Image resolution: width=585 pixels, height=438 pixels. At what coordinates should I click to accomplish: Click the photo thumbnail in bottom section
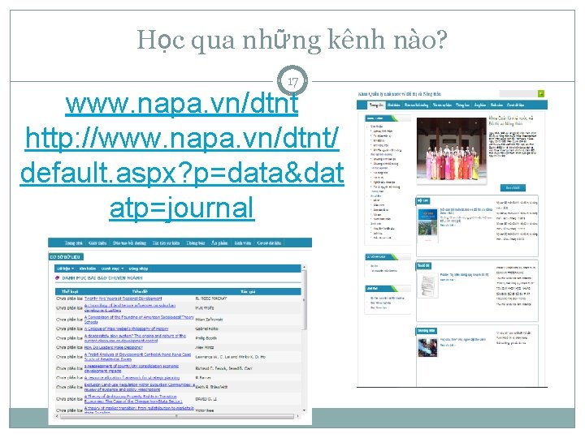point(427,347)
